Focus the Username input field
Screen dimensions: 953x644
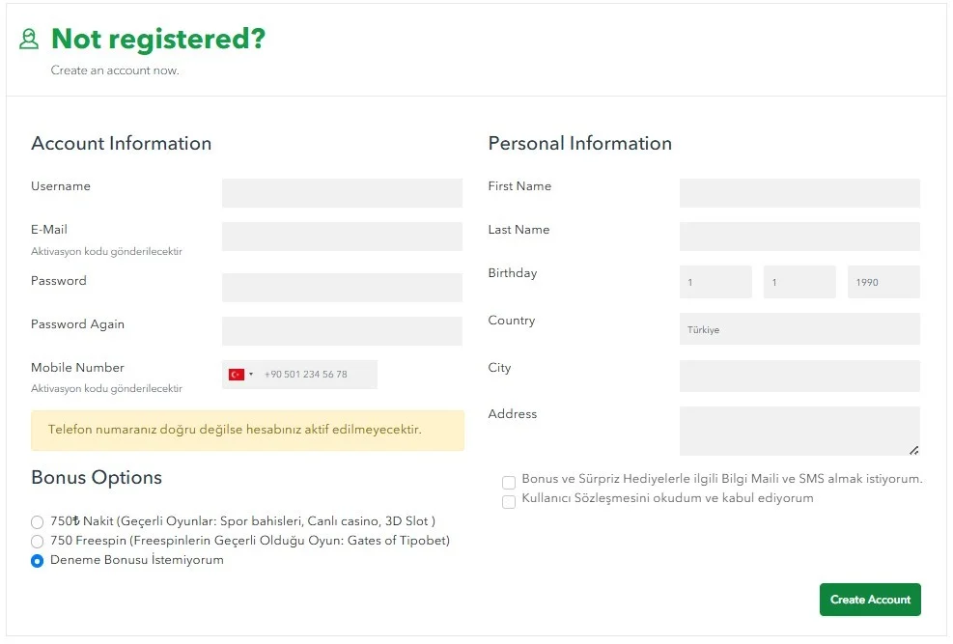coord(342,193)
